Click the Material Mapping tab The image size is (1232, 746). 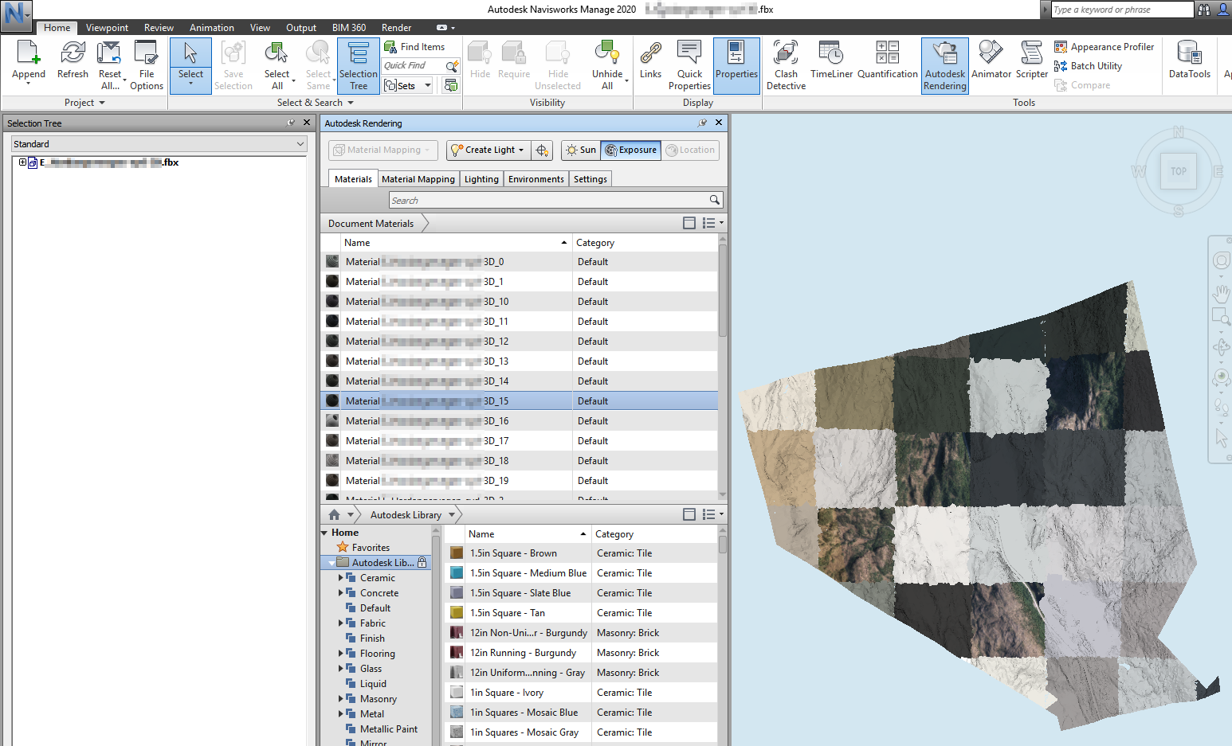coord(418,179)
